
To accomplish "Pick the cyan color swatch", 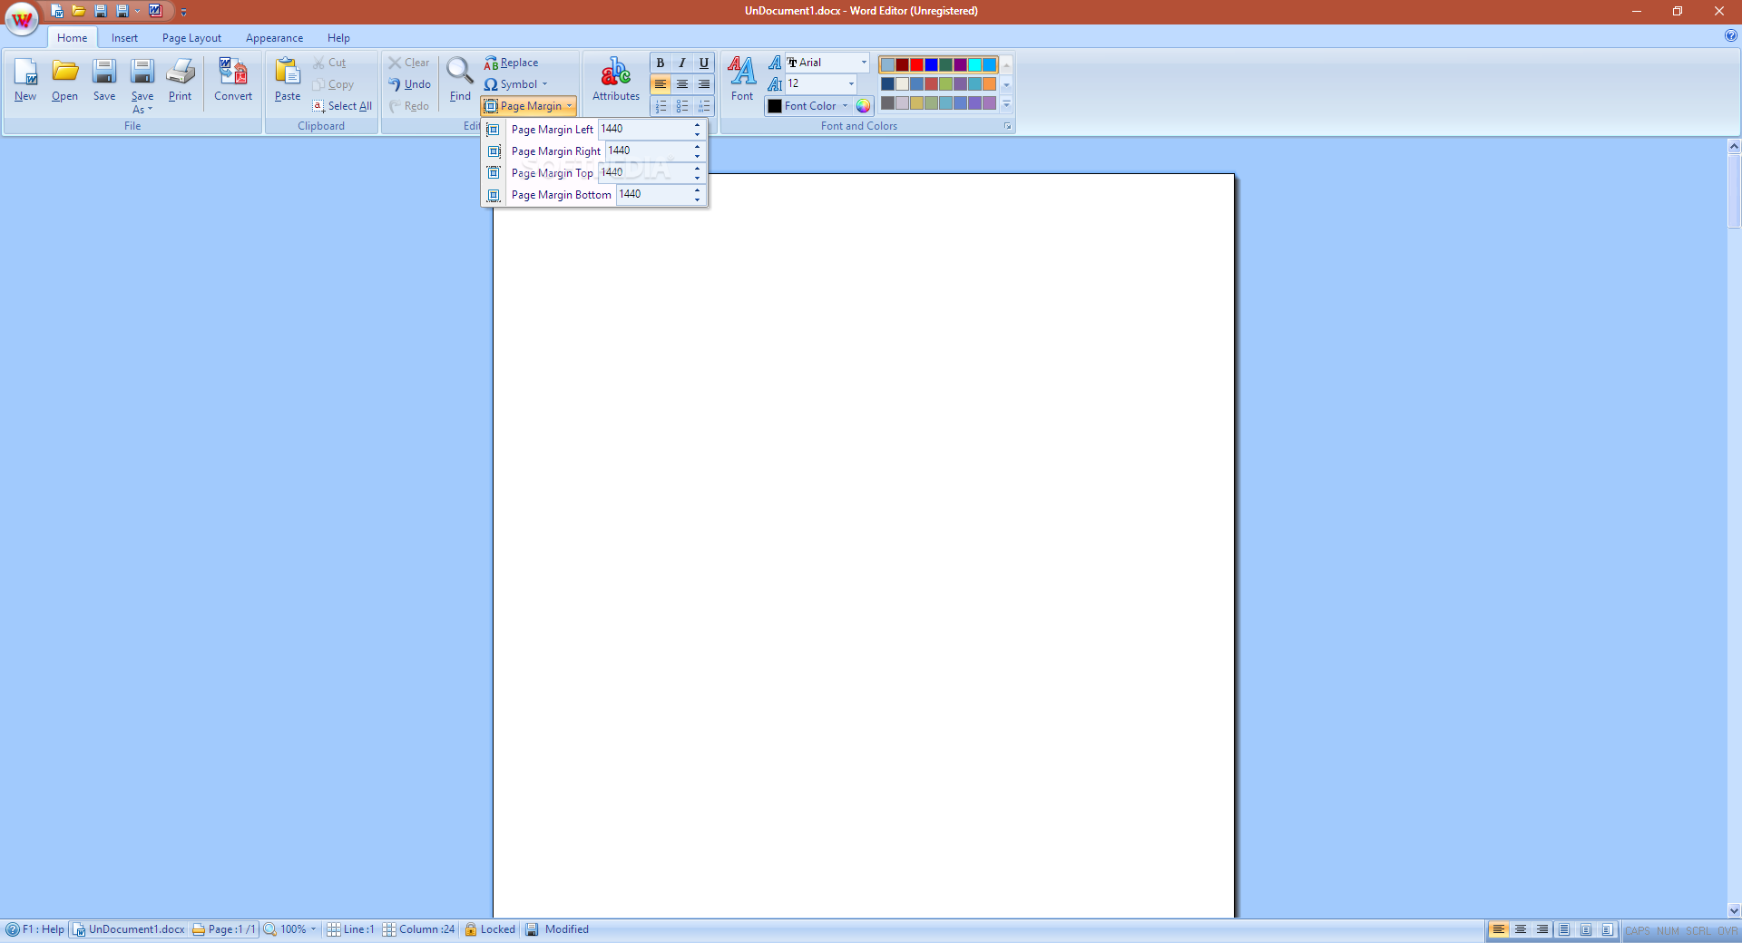I will click(x=974, y=64).
